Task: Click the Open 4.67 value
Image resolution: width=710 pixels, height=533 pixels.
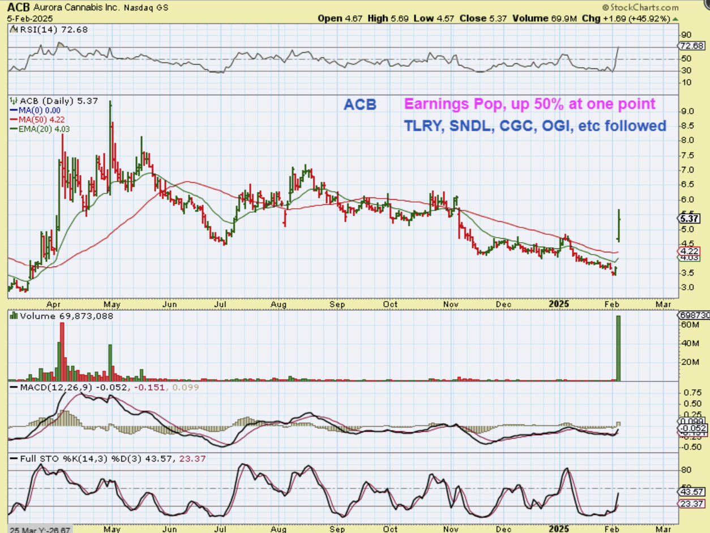Action: point(339,18)
